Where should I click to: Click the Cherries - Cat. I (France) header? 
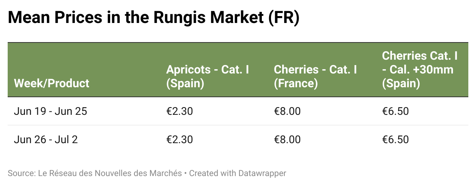pyautogui.click(x=316, y=77)
